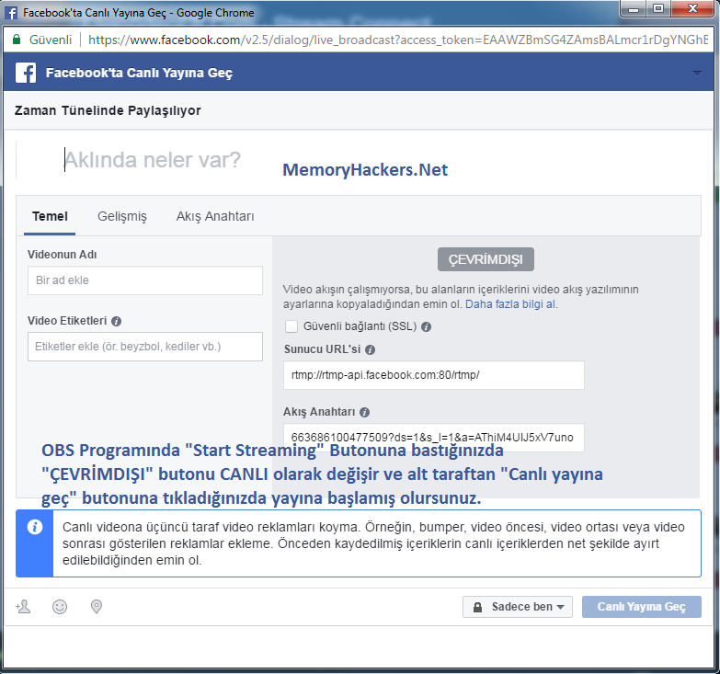Click the "Canlı Yayına Geç" button

coord(642,607)
